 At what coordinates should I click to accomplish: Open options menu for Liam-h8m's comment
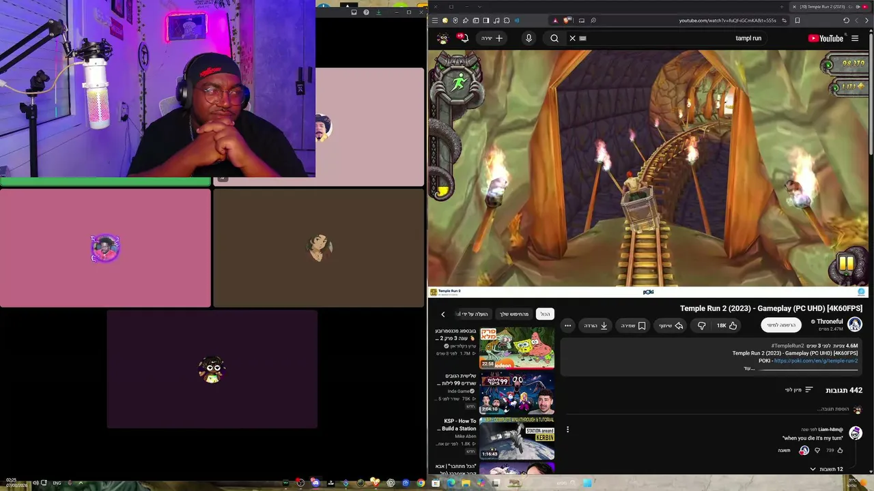(x=567, y=430)
